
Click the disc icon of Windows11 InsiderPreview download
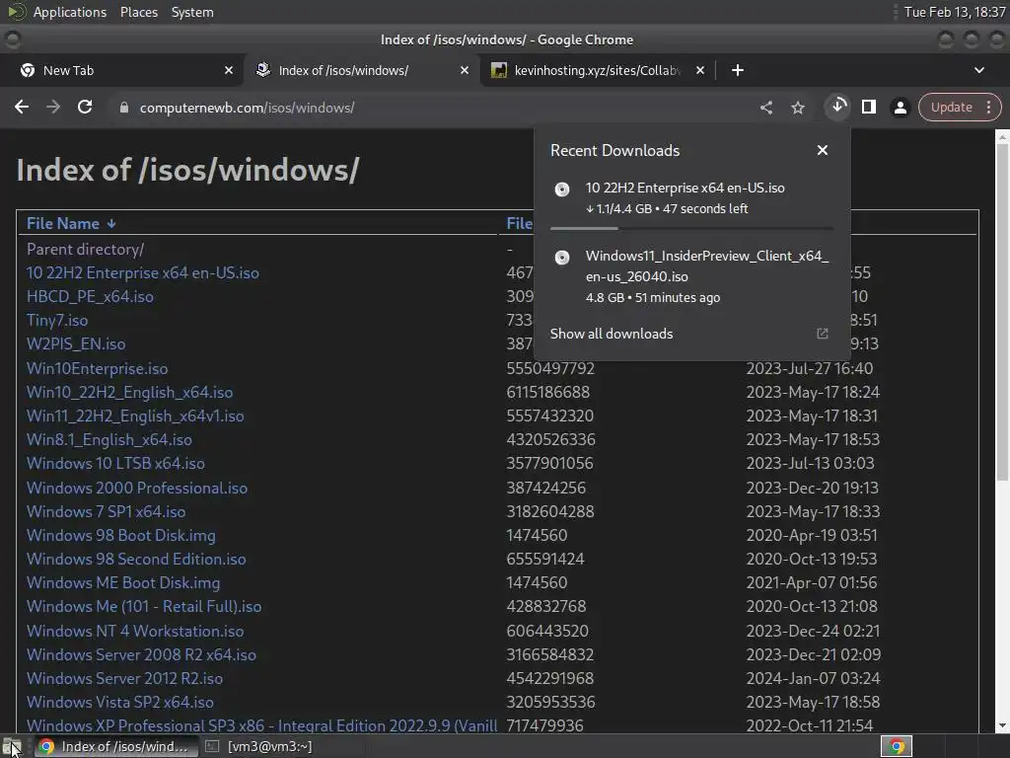[x=561, y=258]
